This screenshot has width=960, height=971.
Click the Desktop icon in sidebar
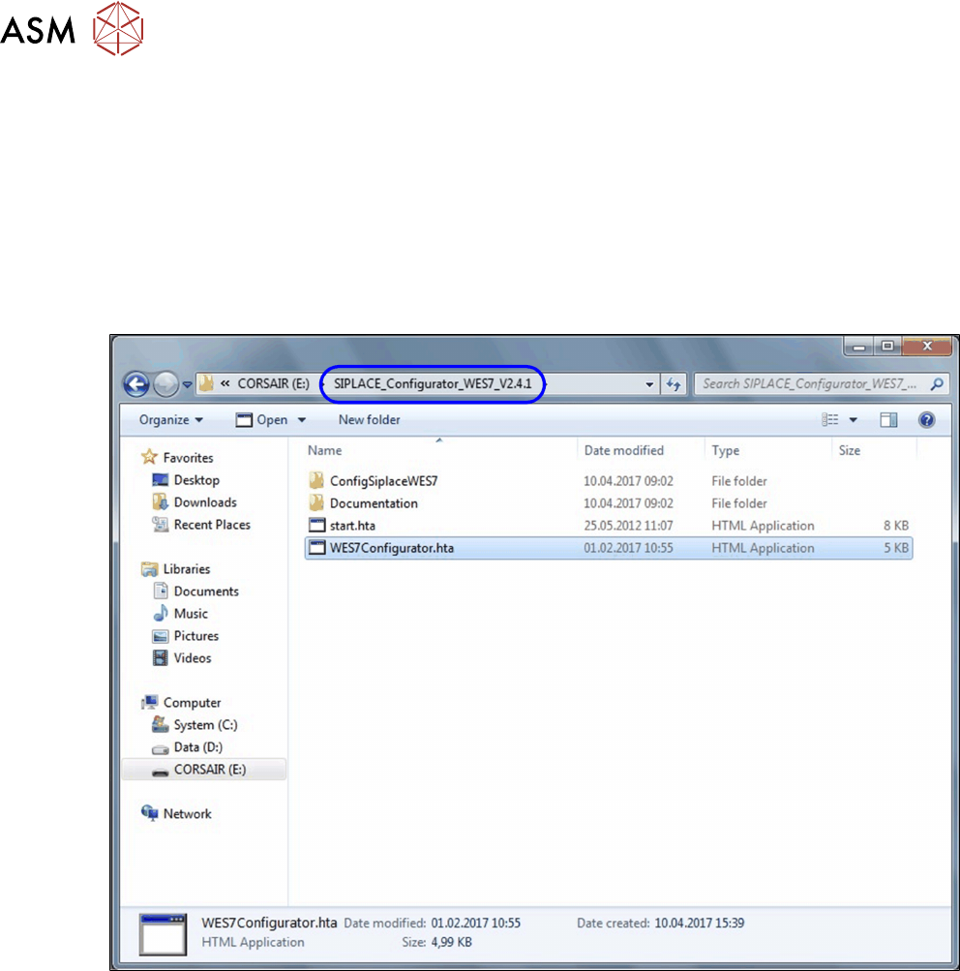click(x=161, y=480)
